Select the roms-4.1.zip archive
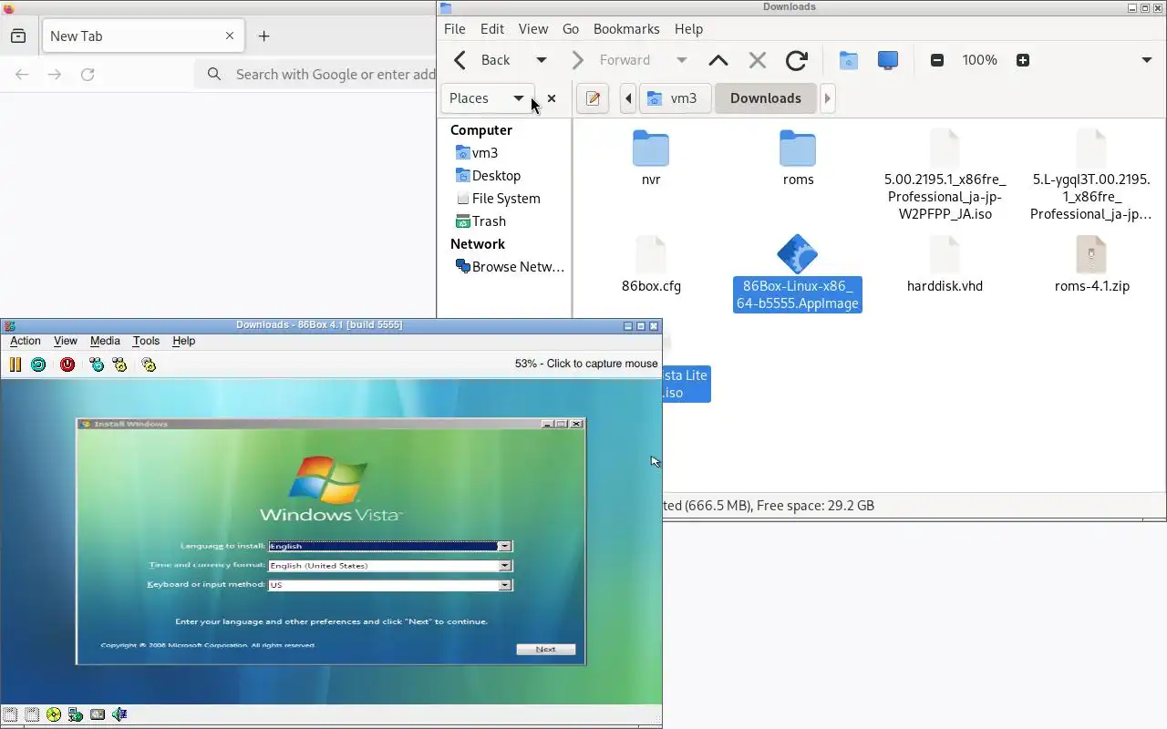The height and width of the screenshot is (729, 1167). tap(1091, 264)
